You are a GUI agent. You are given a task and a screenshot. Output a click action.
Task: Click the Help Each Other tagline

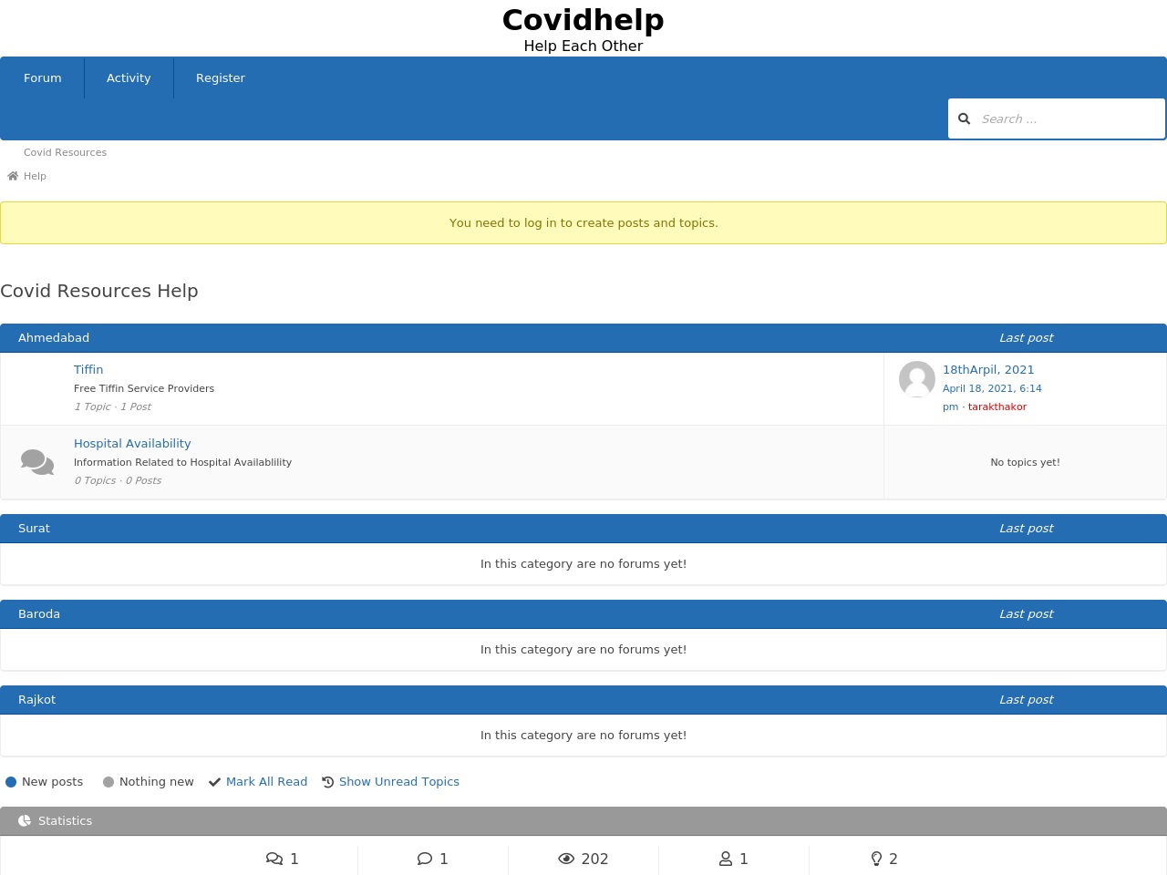583,46
